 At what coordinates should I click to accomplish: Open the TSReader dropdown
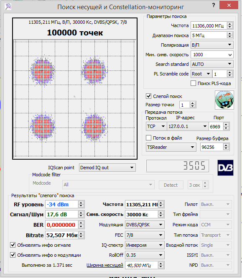tap(171, 147)
